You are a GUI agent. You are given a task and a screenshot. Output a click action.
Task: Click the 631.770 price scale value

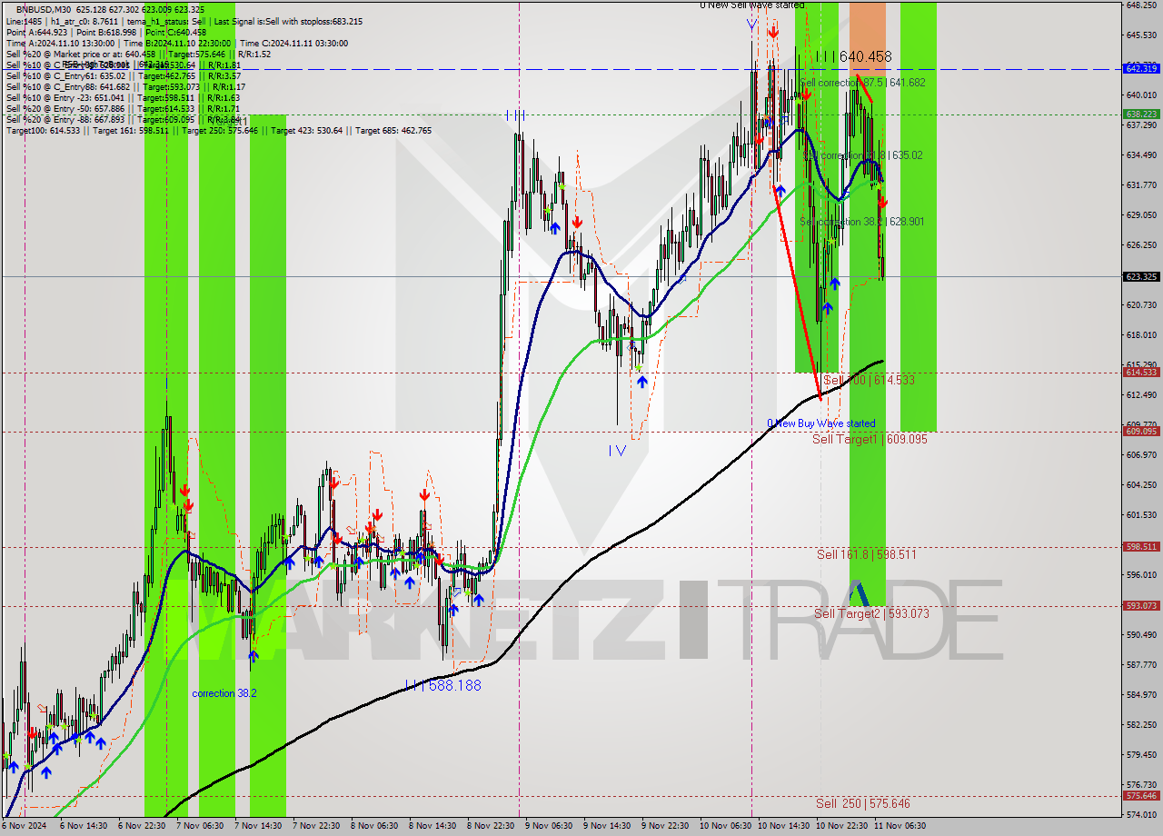tap(1141, 184)
